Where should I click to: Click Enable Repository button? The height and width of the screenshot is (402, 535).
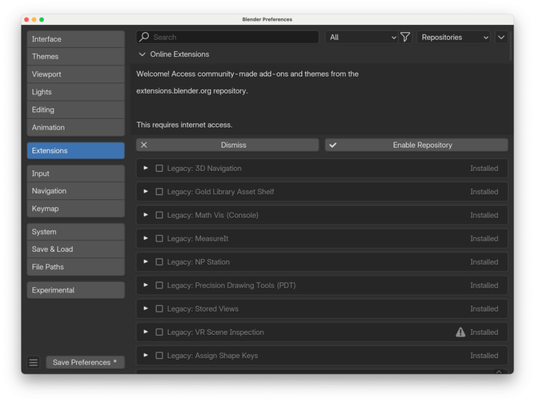[x=416, y=145]
